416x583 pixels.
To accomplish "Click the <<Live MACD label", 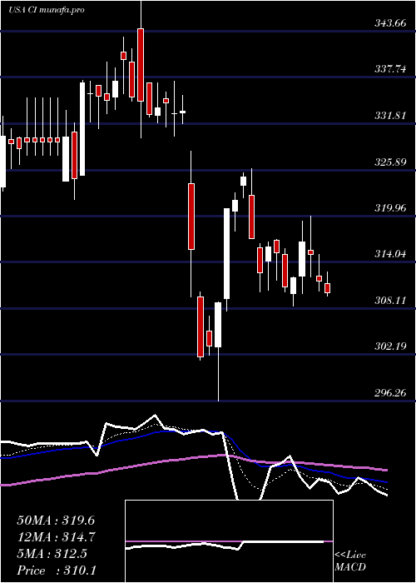I will [x=350, y=561].
